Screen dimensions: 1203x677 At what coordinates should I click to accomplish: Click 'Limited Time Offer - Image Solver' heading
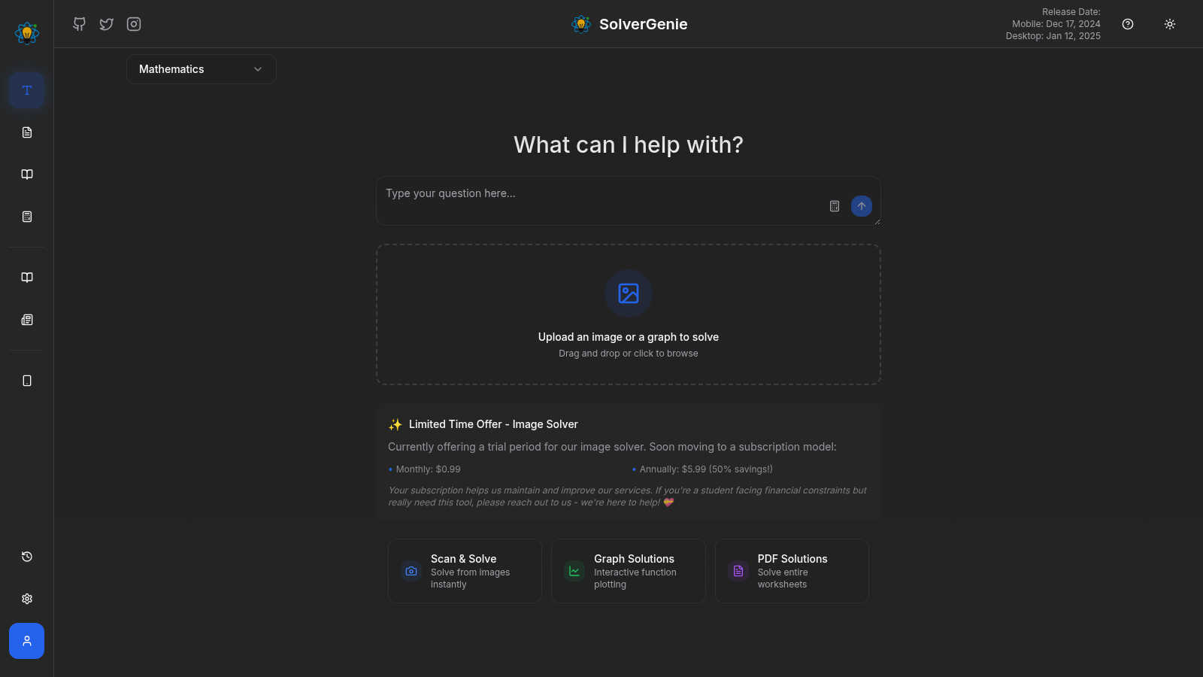coord(493,424)
